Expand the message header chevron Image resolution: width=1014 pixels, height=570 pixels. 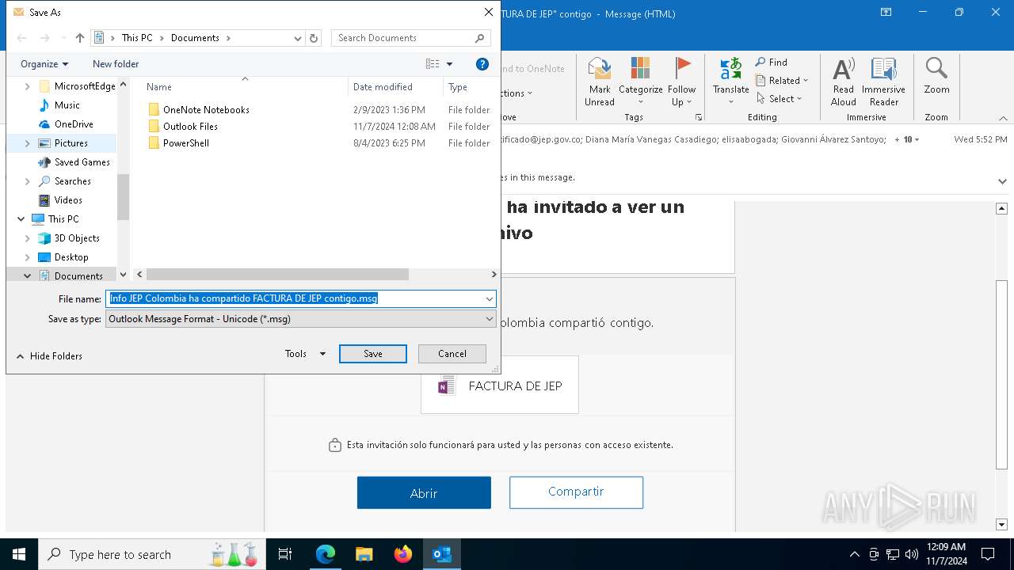[x=1003, y=181]
